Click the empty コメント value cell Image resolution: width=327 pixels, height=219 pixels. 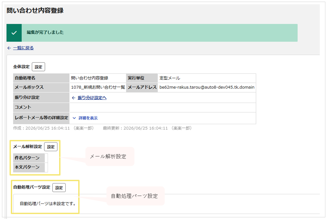point(163,107)
